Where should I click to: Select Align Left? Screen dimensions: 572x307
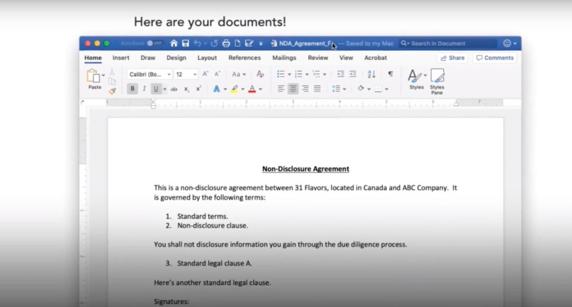coord(281,89)
